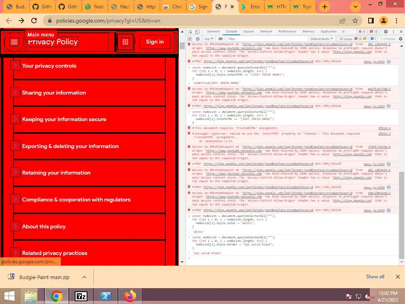Click the DevTools console vertical scrollbar
The image size is (405, 304).
click(x=401, y=215)
